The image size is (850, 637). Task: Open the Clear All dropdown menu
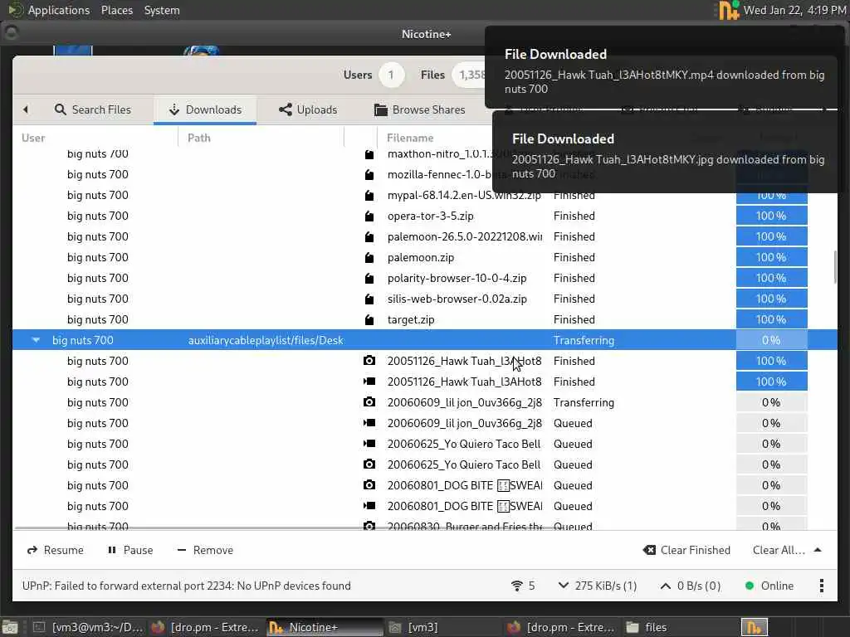click(x=787, y=550)
